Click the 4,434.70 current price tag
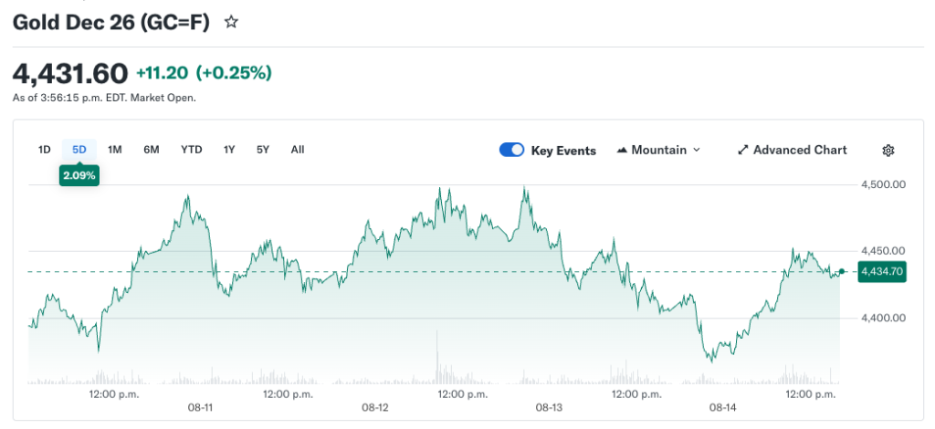 pyautogui.click(x=882, y=272)
